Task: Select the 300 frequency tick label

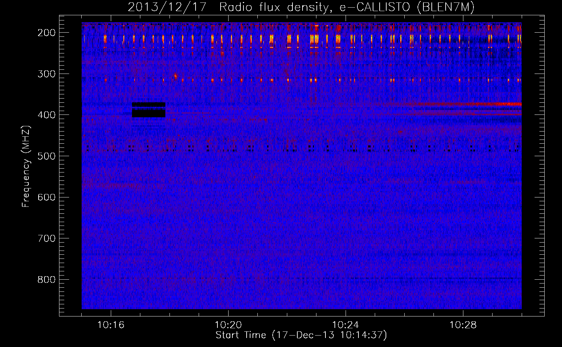Action: 47,74
